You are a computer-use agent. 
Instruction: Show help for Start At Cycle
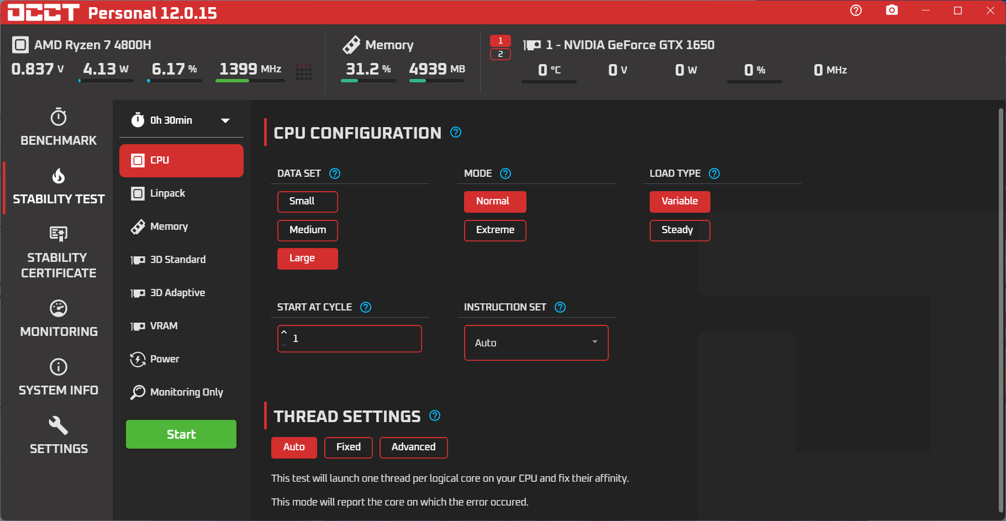coord(366,307)
